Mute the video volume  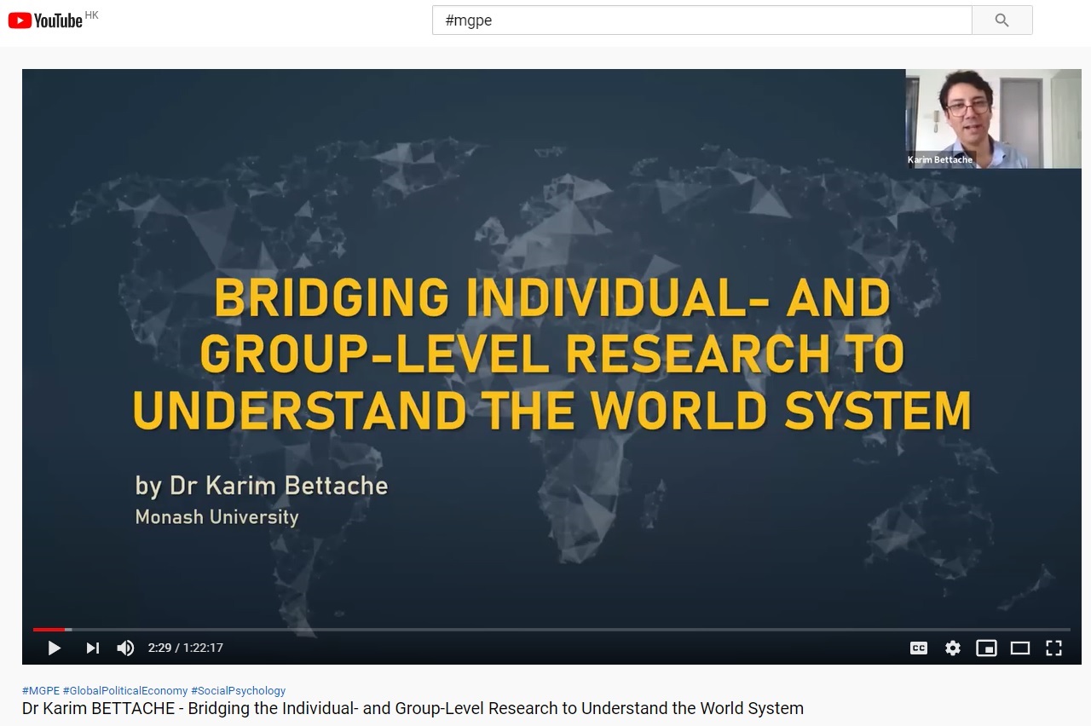tap(125, 648)
